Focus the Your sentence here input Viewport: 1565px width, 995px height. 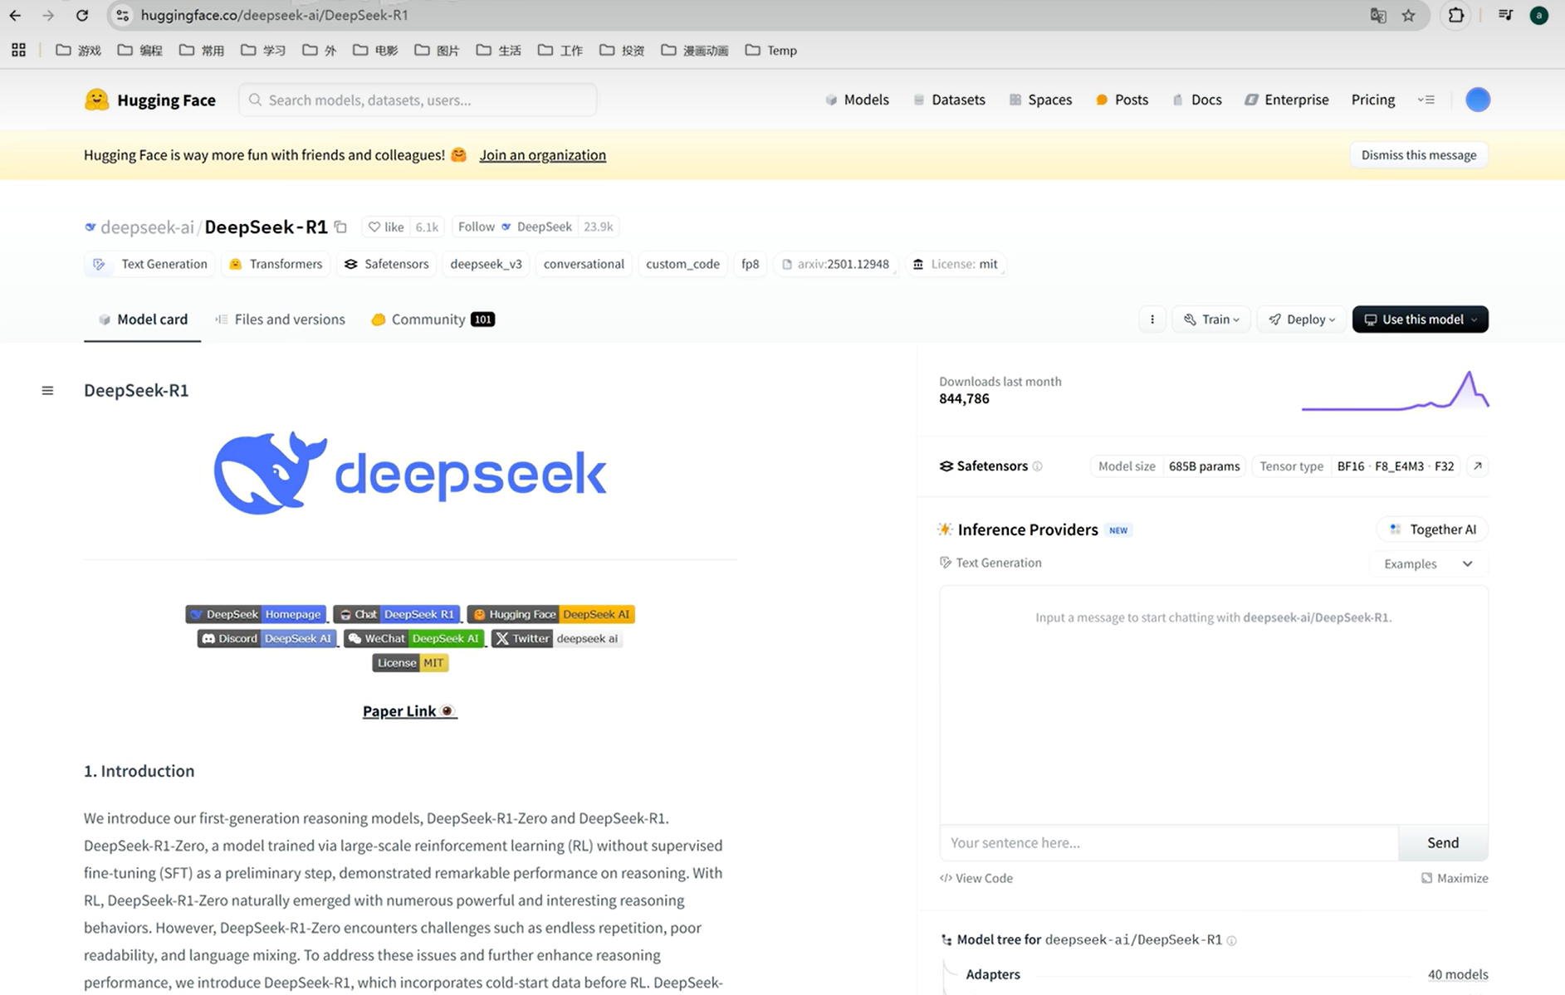coord(1169,842)
